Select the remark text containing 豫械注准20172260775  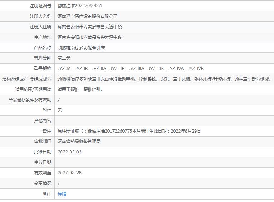tap(129, 131)
